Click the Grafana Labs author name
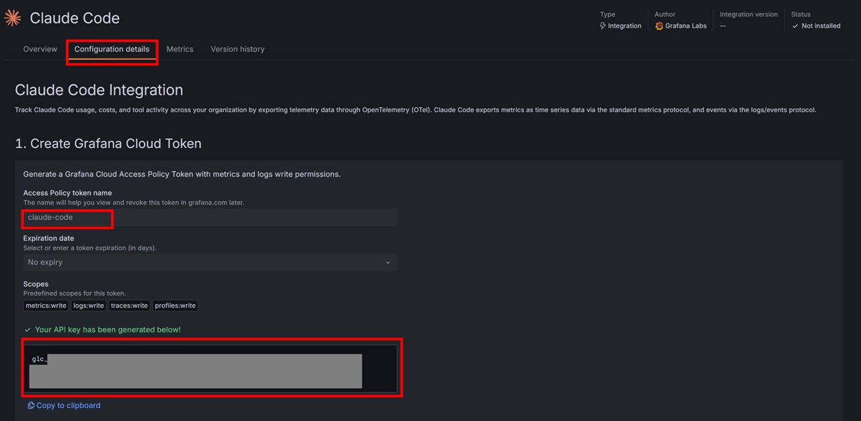 click(x=686, y=26)
